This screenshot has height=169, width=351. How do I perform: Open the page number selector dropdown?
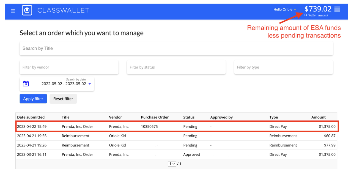[x=172, y=164]
